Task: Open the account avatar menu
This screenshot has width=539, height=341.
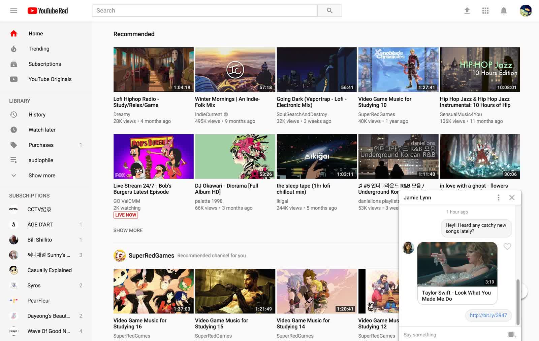Action: [526, 11]
